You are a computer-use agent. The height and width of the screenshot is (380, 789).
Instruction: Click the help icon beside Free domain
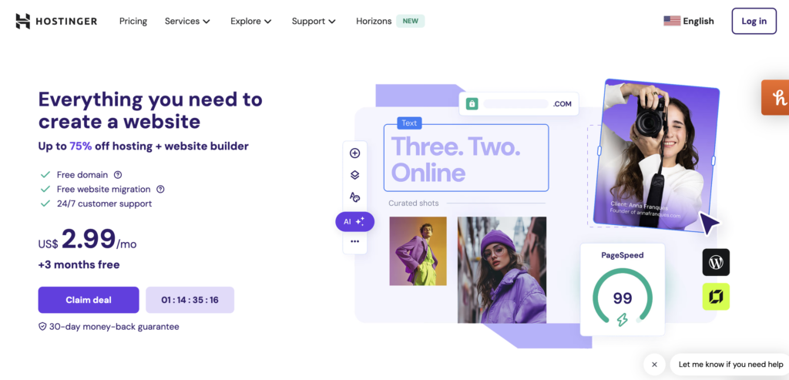tap(118, 175)
